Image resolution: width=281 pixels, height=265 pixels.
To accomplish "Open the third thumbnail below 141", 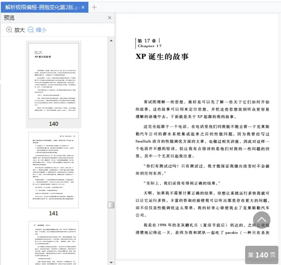I will (53, 243).
